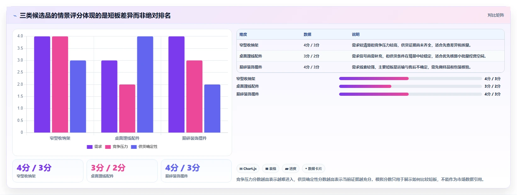Toggle the 需求 legend item
Image resolution: width=517 pixels, height=195 pixels.
94,147
